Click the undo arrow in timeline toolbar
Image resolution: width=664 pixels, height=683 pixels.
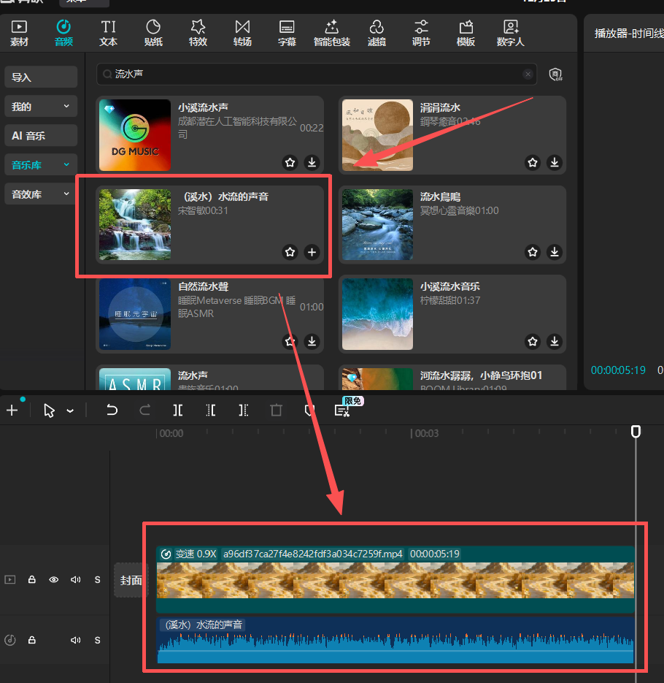[x=112, y=410]
